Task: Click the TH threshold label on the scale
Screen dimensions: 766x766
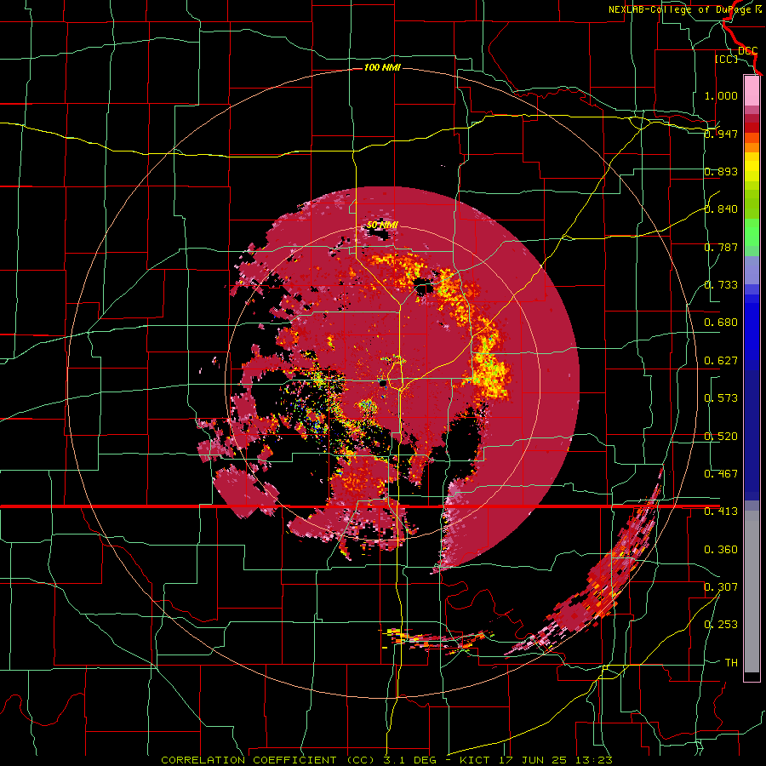Action: point(731,663)
